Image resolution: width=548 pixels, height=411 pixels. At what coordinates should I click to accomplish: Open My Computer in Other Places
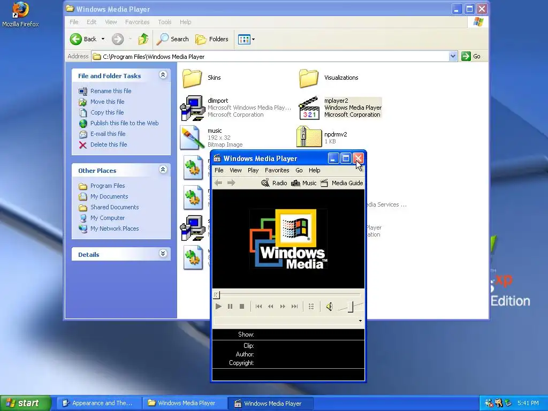(x=107, y=218)
